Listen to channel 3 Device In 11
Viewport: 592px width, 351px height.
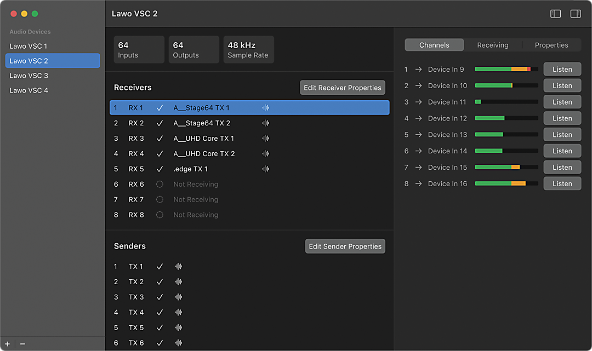coord(562,102)
